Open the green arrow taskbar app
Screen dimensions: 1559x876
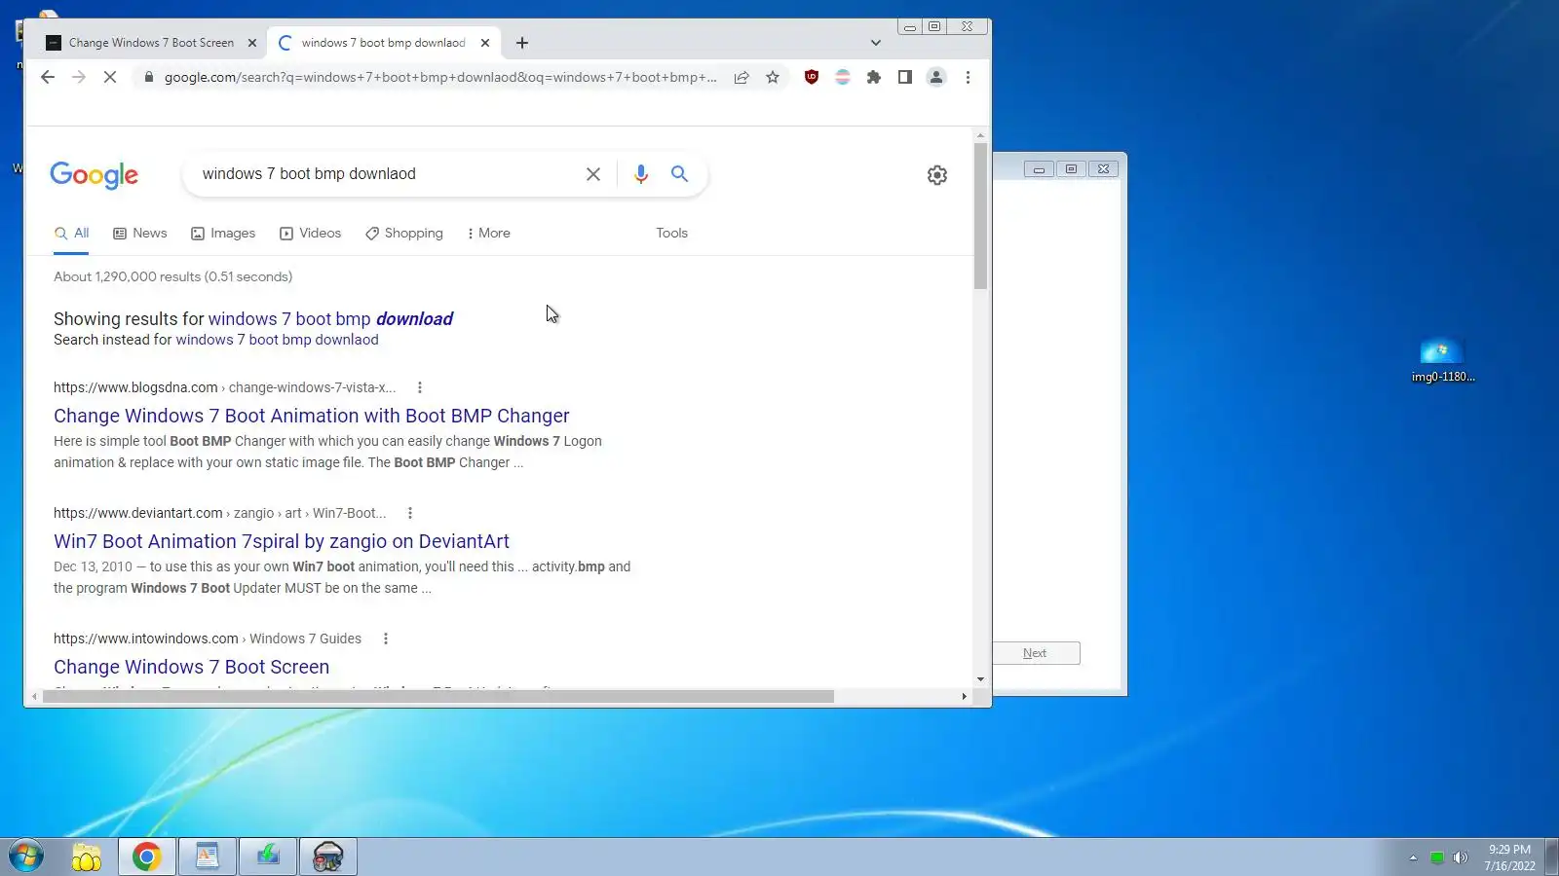tap(268, 857)
